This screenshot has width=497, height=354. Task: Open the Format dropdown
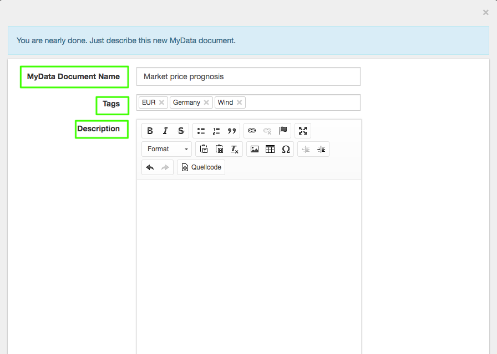coord(167,149)
